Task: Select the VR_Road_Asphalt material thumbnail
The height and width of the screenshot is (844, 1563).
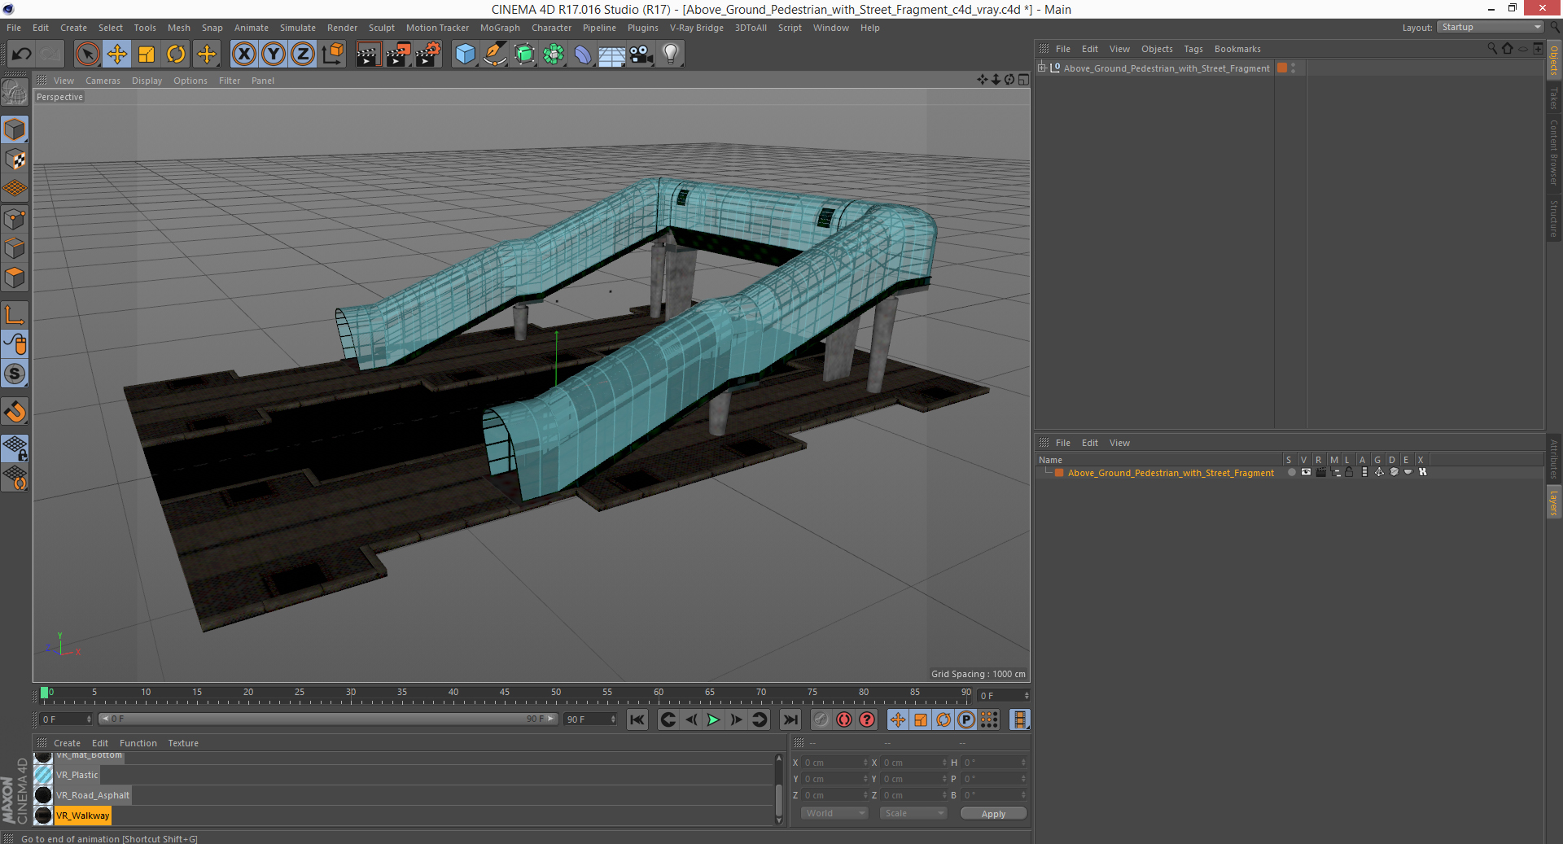Action: click(x=44, y=795)
